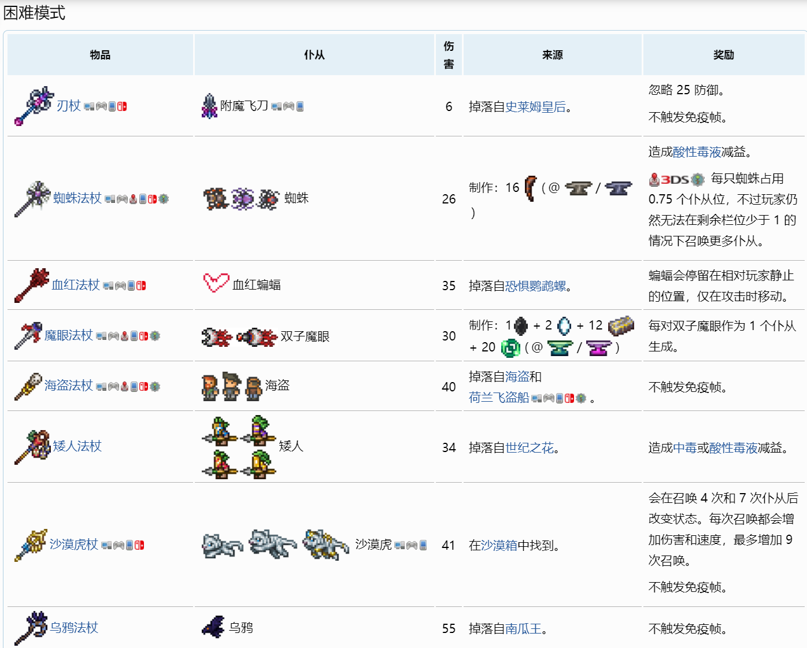Click the 刃杖 Blade Staff item icon
This screenshot has height=648, width=807.
[x=34, y=106]
